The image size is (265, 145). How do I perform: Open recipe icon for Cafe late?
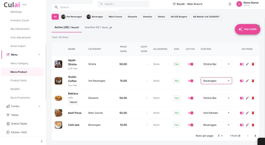[242, 125]
